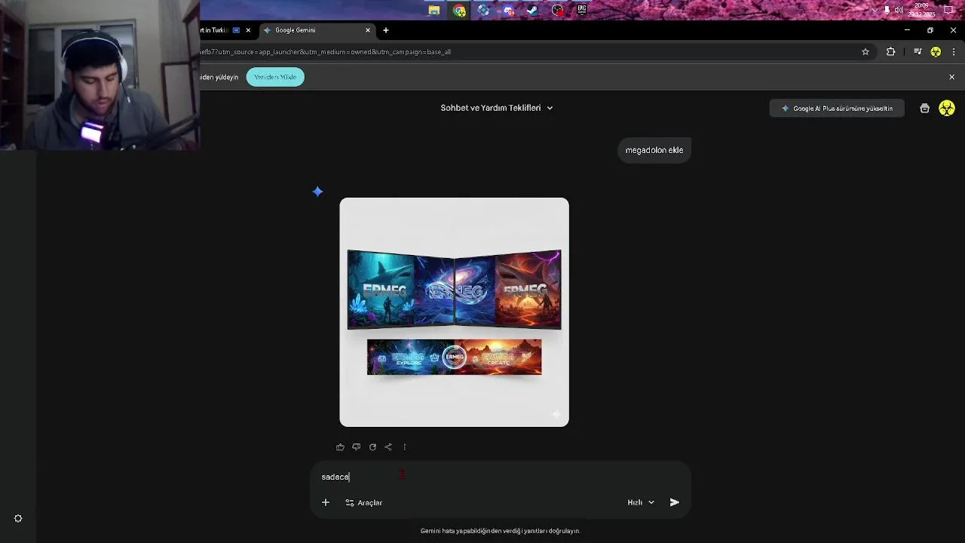Screen dimensions: 965x543
Task: Open the Chrome profile avatar
Action: pos(936,52)
